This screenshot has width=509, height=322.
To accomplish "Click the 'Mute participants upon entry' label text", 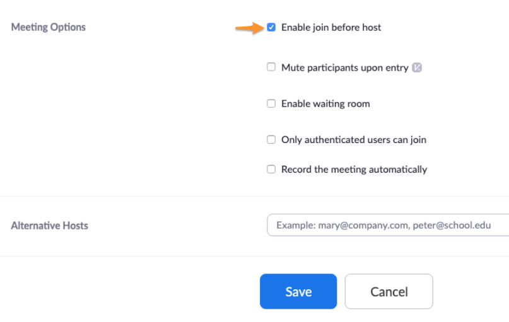I will click(x=344, y=67).
